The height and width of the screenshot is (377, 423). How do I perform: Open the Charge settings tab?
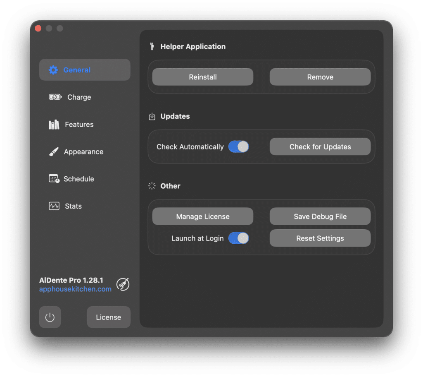79,97
